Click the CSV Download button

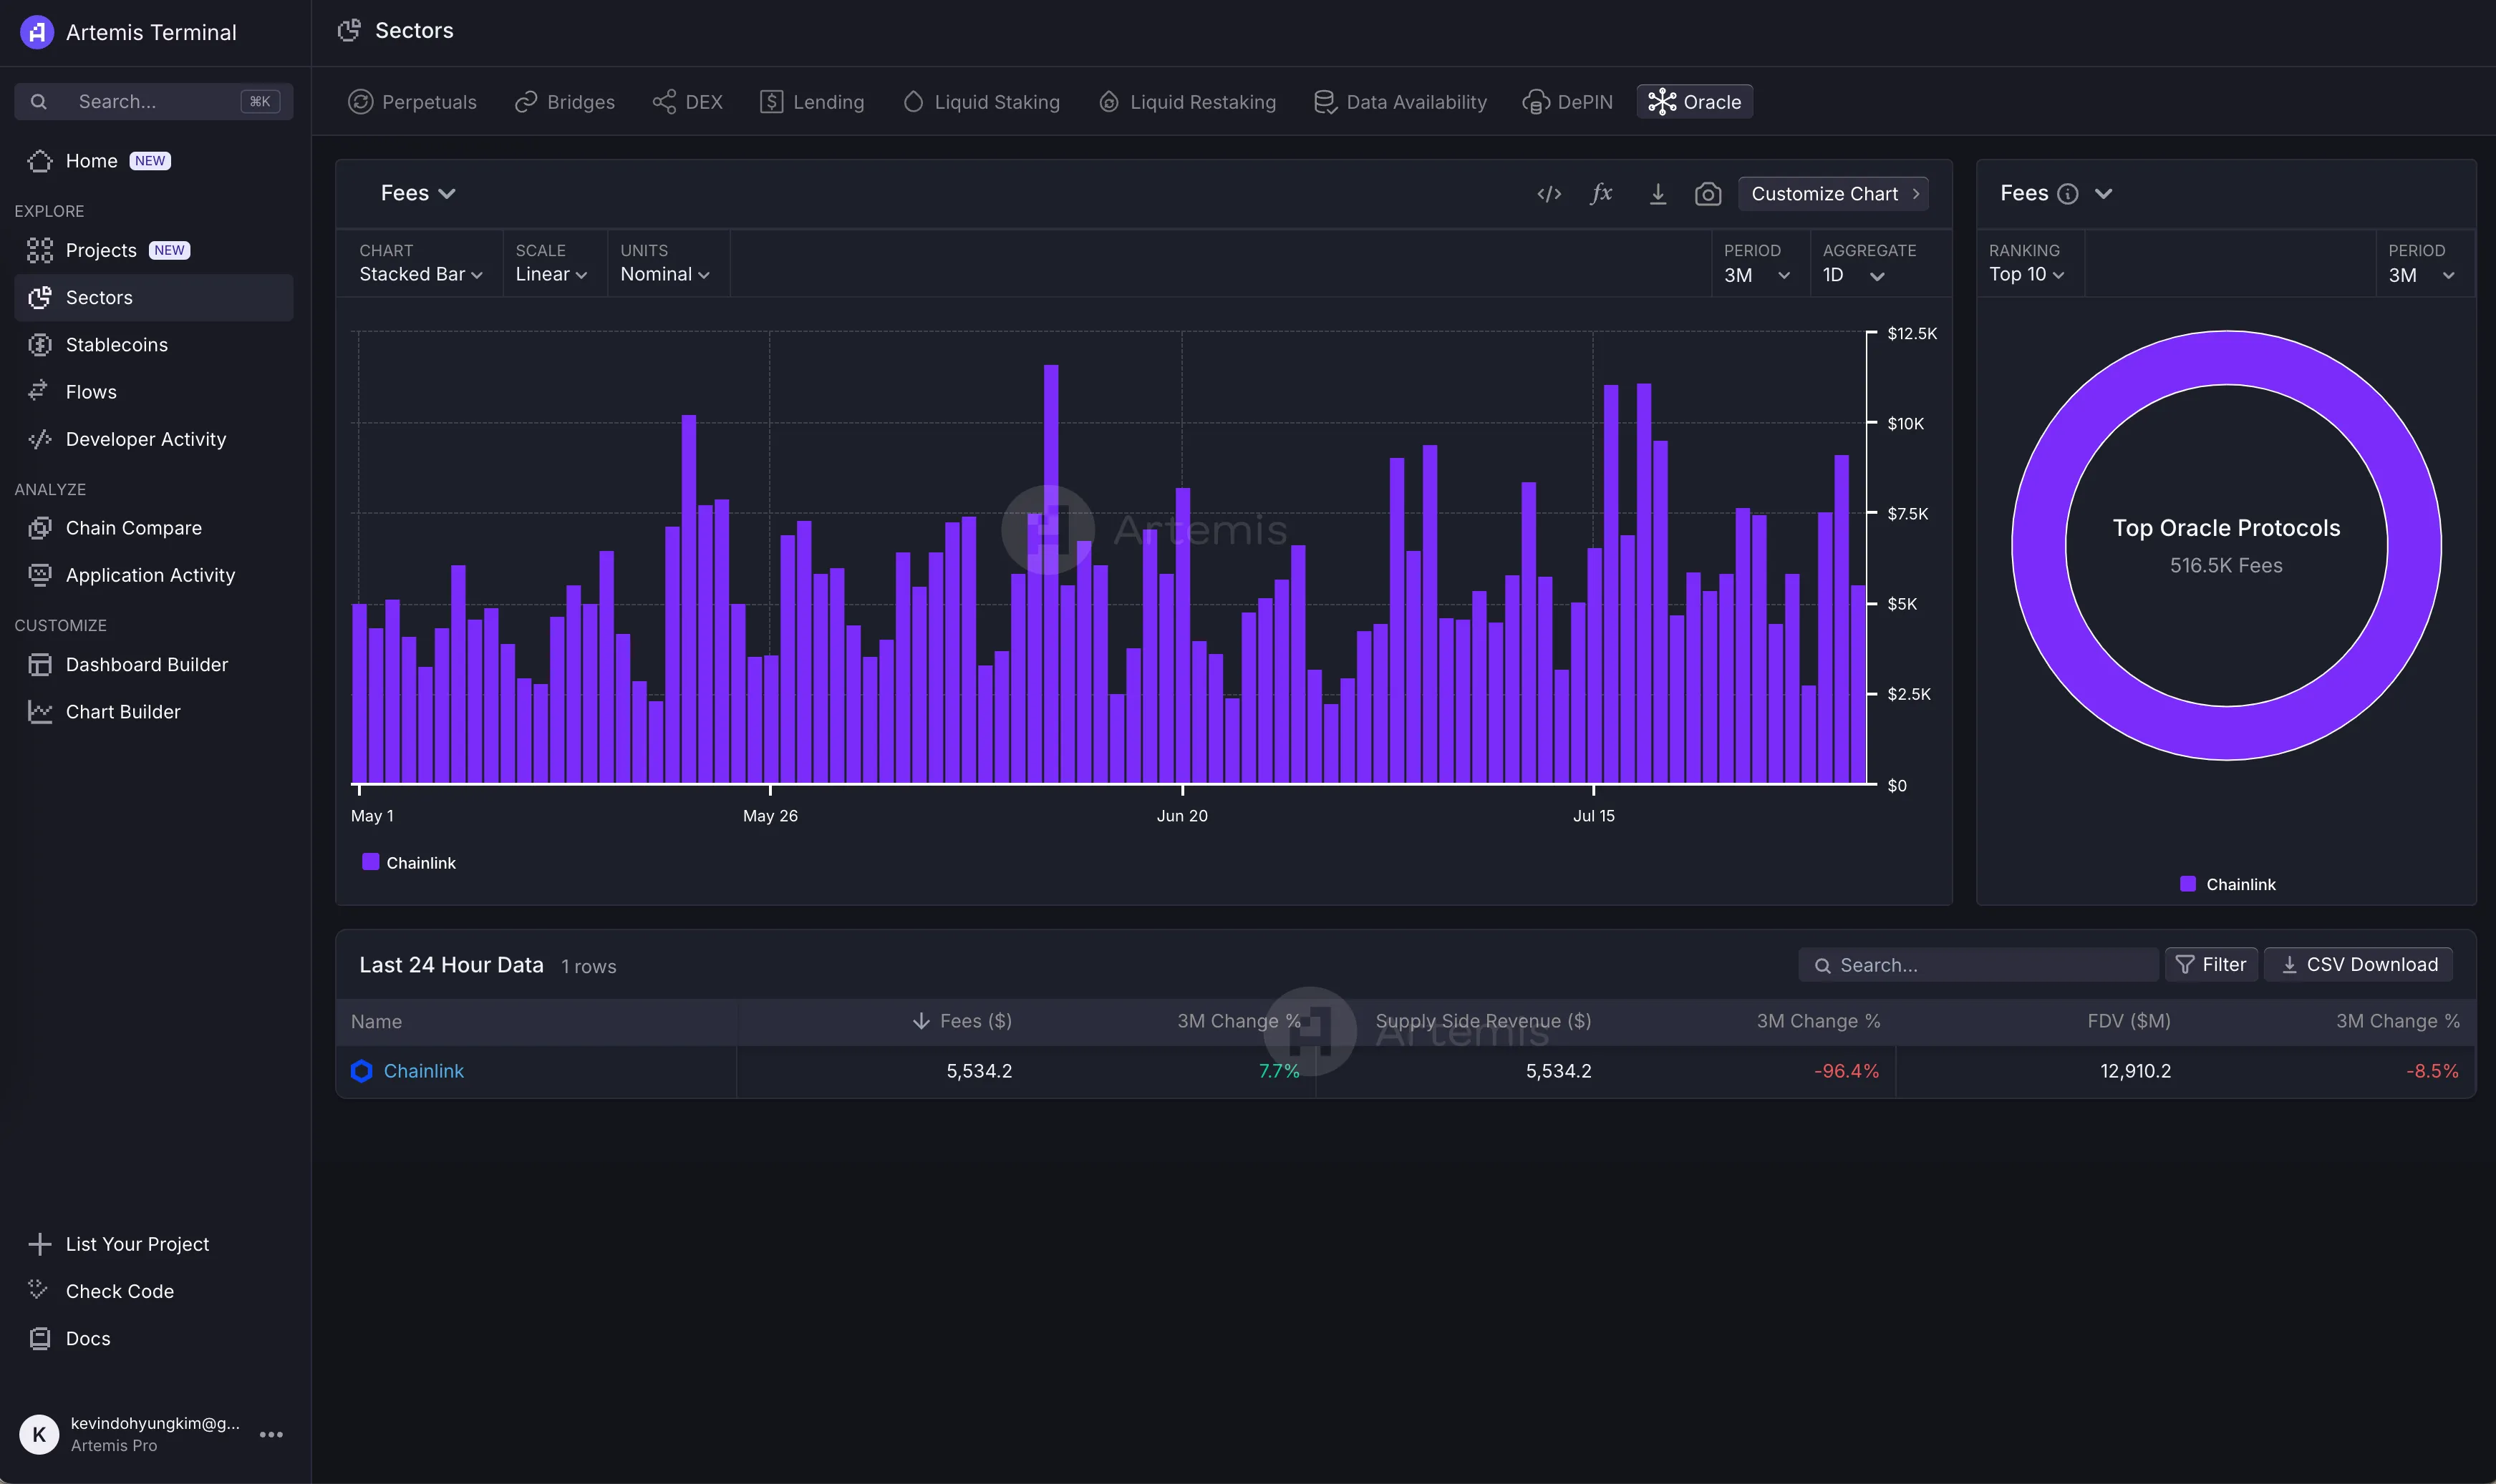(2358, 964)
